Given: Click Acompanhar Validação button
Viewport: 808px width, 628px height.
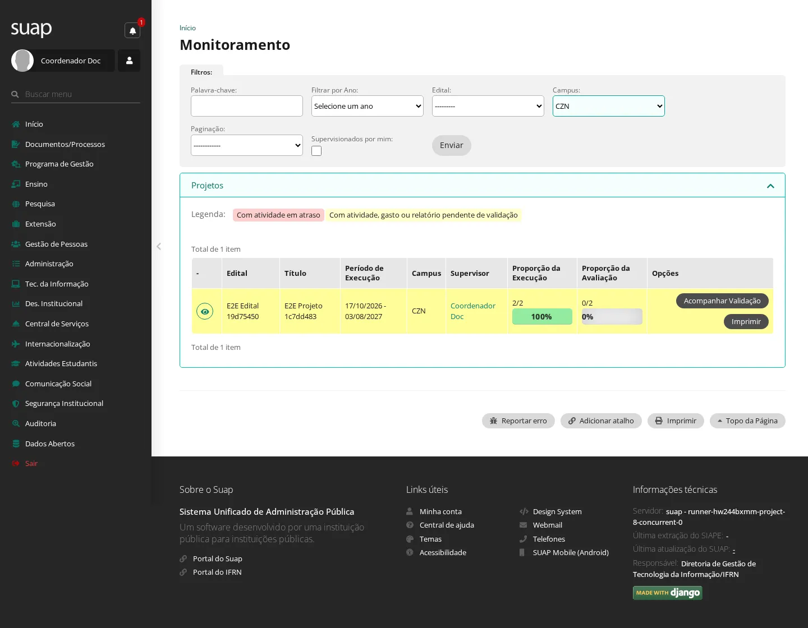Looking at the screenshot, I should (x=722, y=301).
